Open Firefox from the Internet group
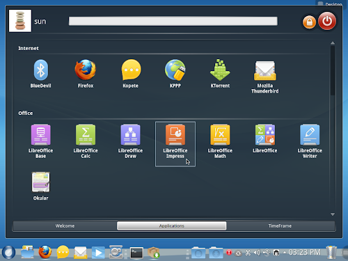Viewport: 348px width, 261px height. tap(86, 74)
